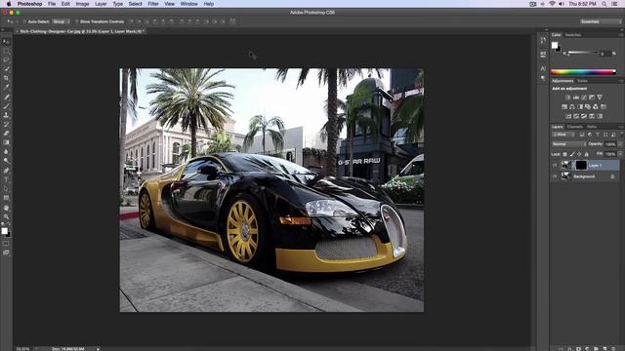Add a Vibrance adjustment

[x=600, y=97]
